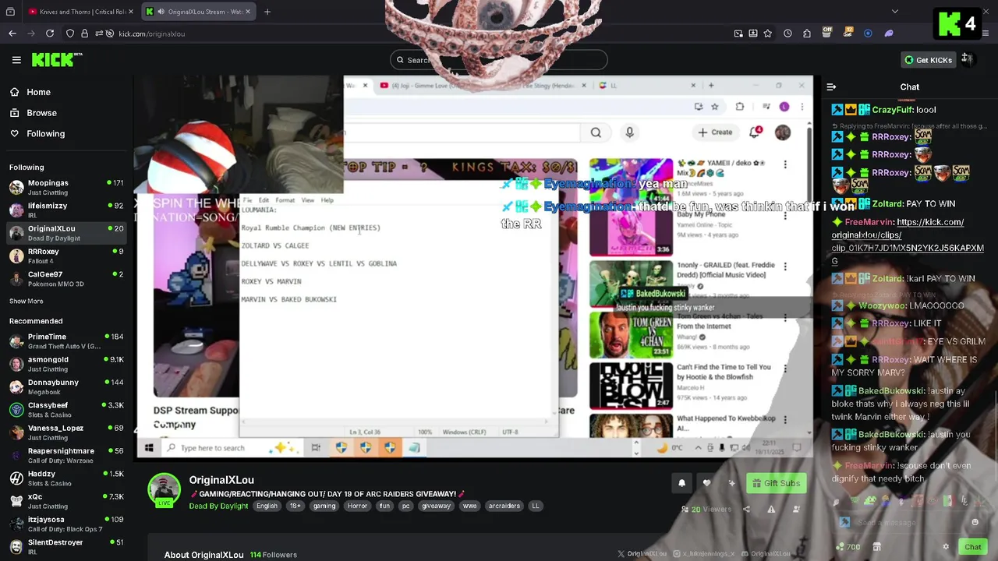This screenshot has height=561, width=998.
Task: Click the Get KICKs button
Action: click(928, 60)
